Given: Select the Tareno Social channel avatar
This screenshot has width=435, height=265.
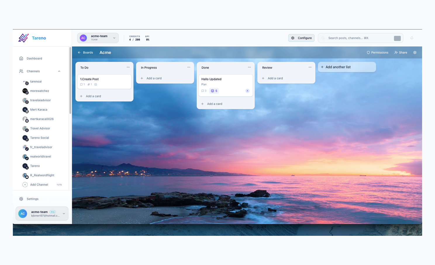Looking at the screenshot, I should coord(25,138).
